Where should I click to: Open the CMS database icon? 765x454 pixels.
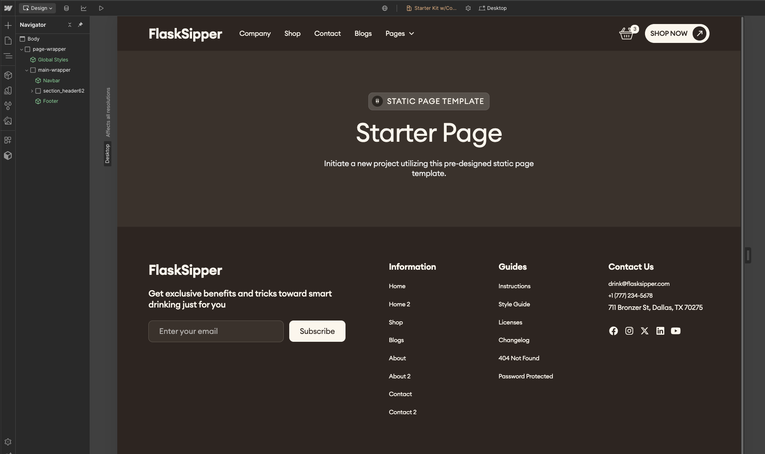pos(67,8)
